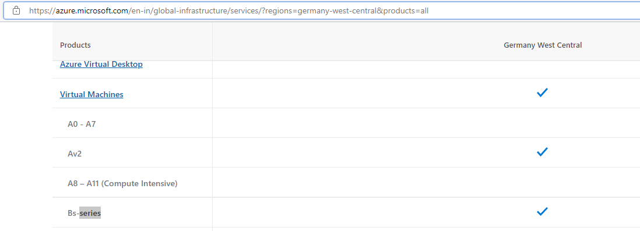The height and width of the screenshot is (231, 640).
Task: Click the site info lock icon
Action: click(16, 10)
